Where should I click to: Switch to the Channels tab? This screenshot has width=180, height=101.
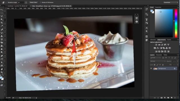(159, 55)
